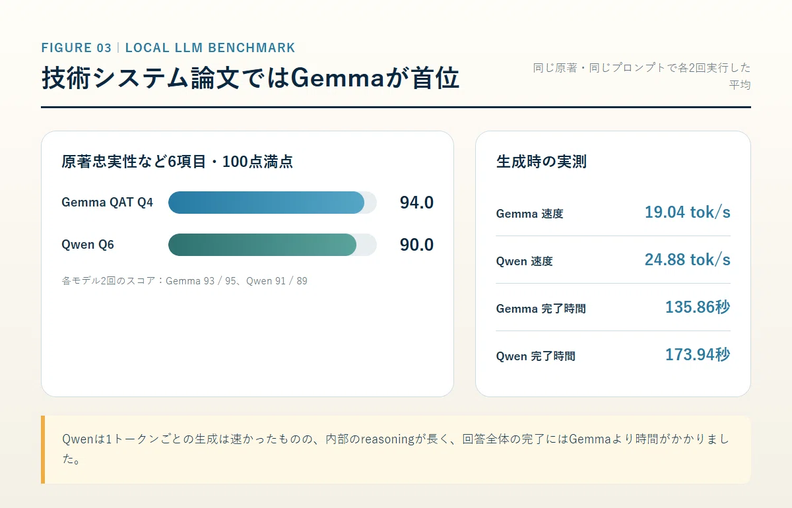The height and width of the screenshot is (508, 792).
Task: Click the Gemma QAT Q4 score bar
Action: (273, 203)
